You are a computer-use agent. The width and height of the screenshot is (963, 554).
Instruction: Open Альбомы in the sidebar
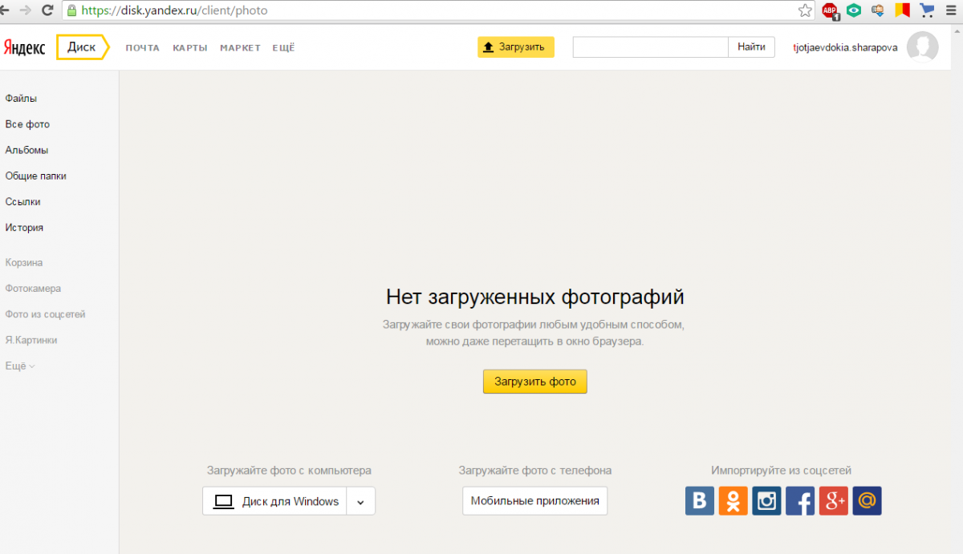26,150
